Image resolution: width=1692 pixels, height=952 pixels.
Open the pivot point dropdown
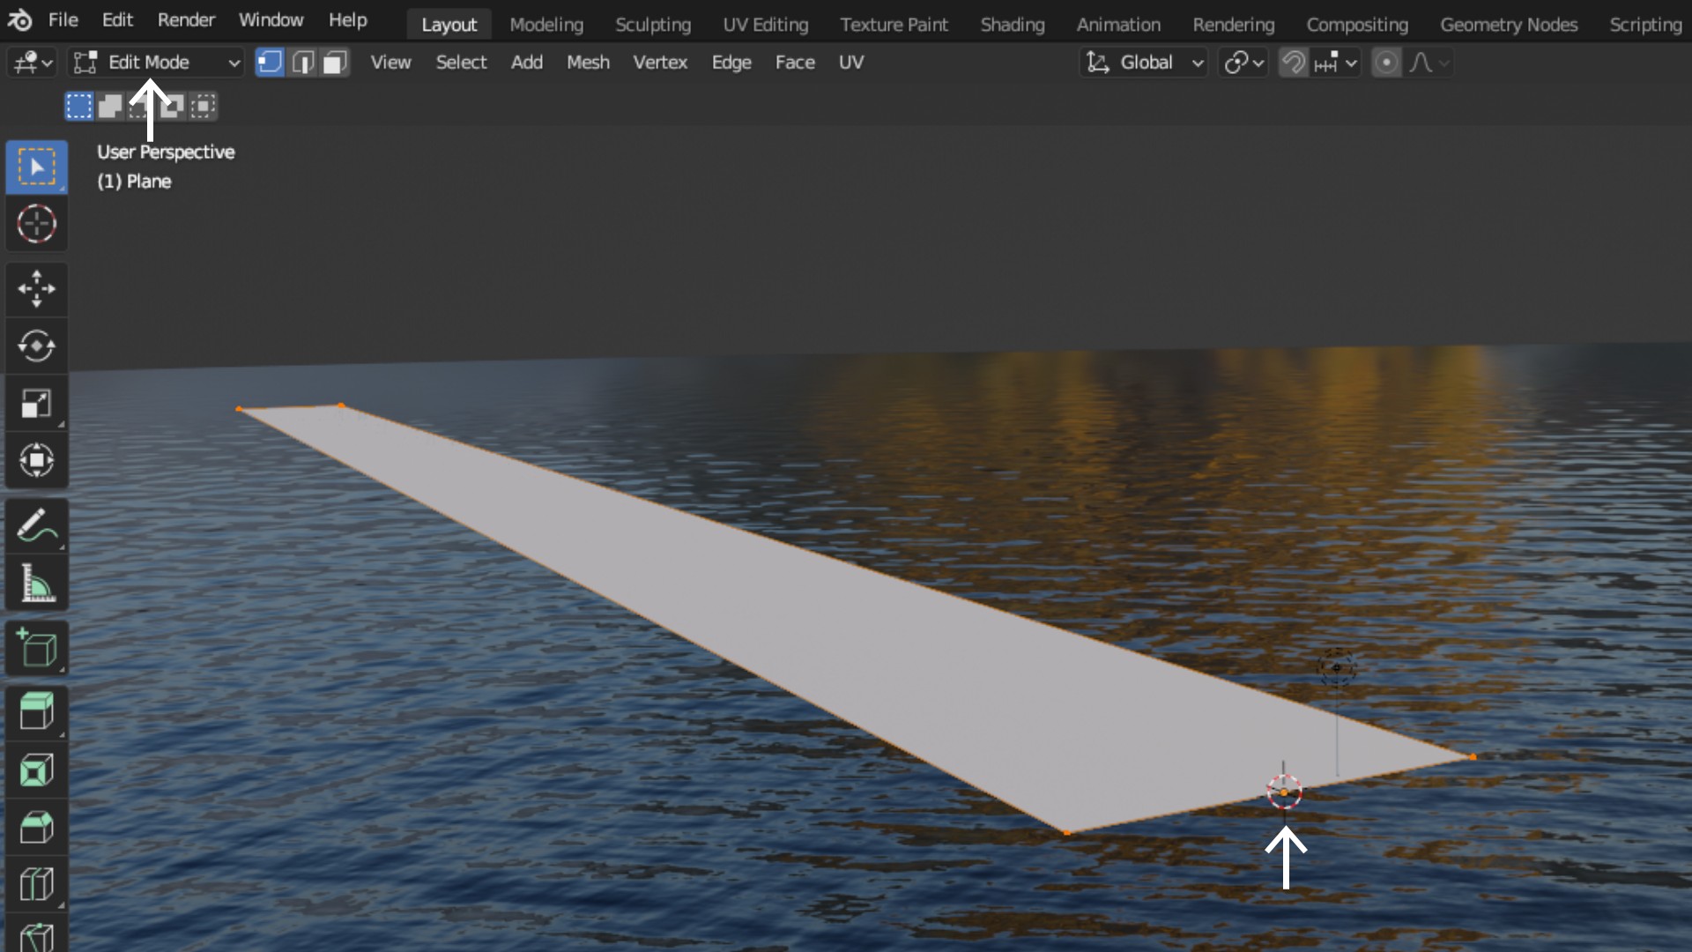point(1243,63)
